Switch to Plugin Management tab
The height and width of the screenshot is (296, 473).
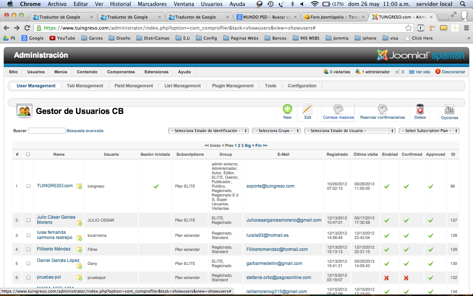(x=233, y=86)
